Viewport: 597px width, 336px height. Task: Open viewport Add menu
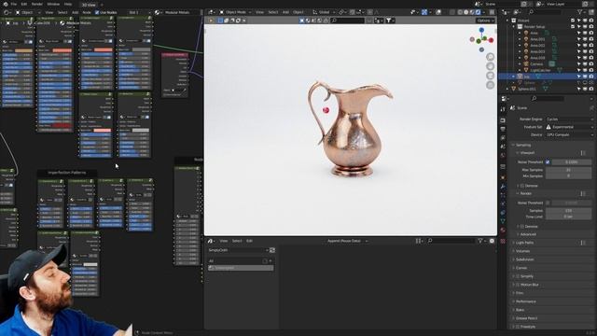[x=285, y=12]
